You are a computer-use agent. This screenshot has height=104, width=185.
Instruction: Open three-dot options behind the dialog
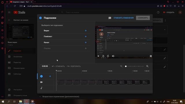(x=165, y=21)
